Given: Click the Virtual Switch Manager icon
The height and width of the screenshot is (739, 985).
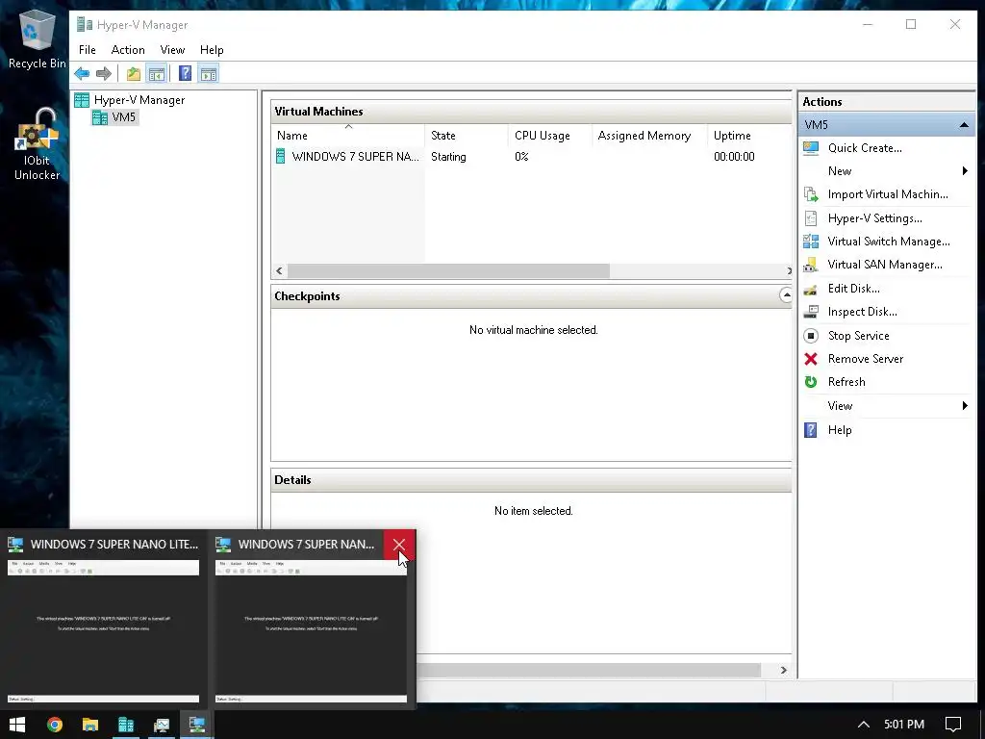Looking at the screenshot, I should pyautogui.click(x=811, y=242).
